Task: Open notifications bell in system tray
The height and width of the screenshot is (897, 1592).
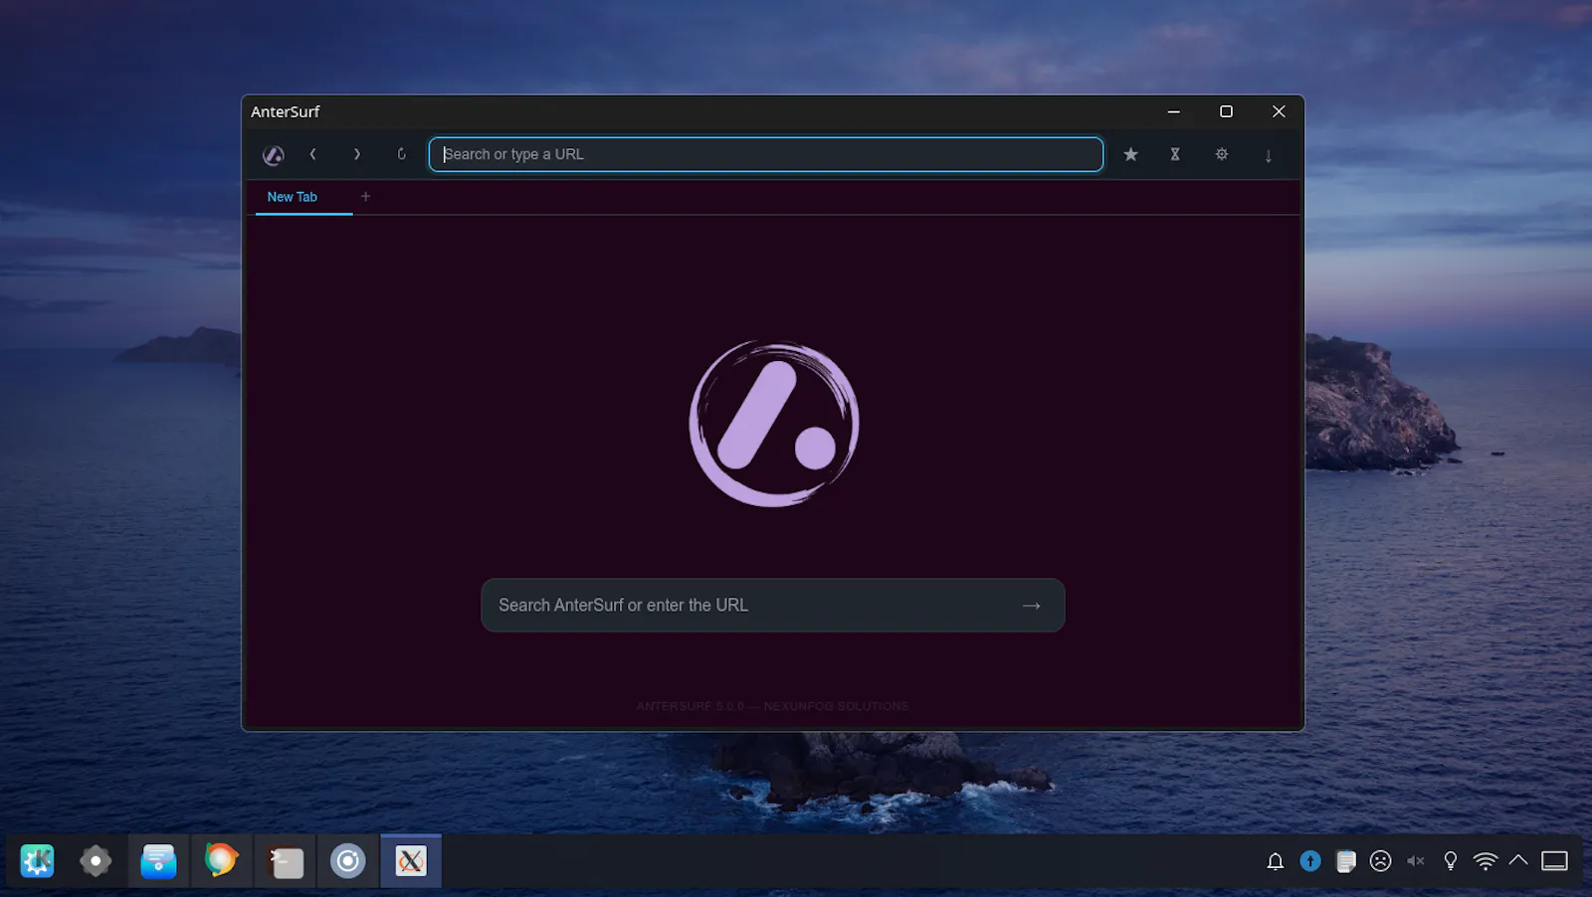Action: [1276, 861]
